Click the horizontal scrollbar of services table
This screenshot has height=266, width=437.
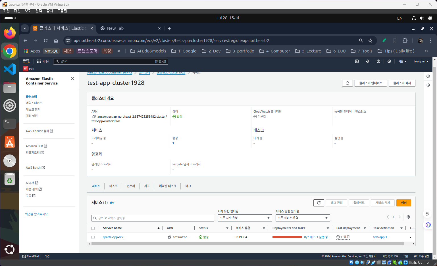pos(247,244)
